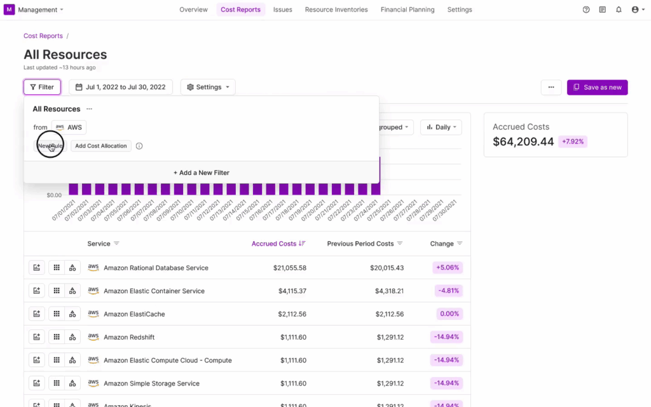Open the Resource Inventories tab
This screenshot has width=651, height=407.
336,10
